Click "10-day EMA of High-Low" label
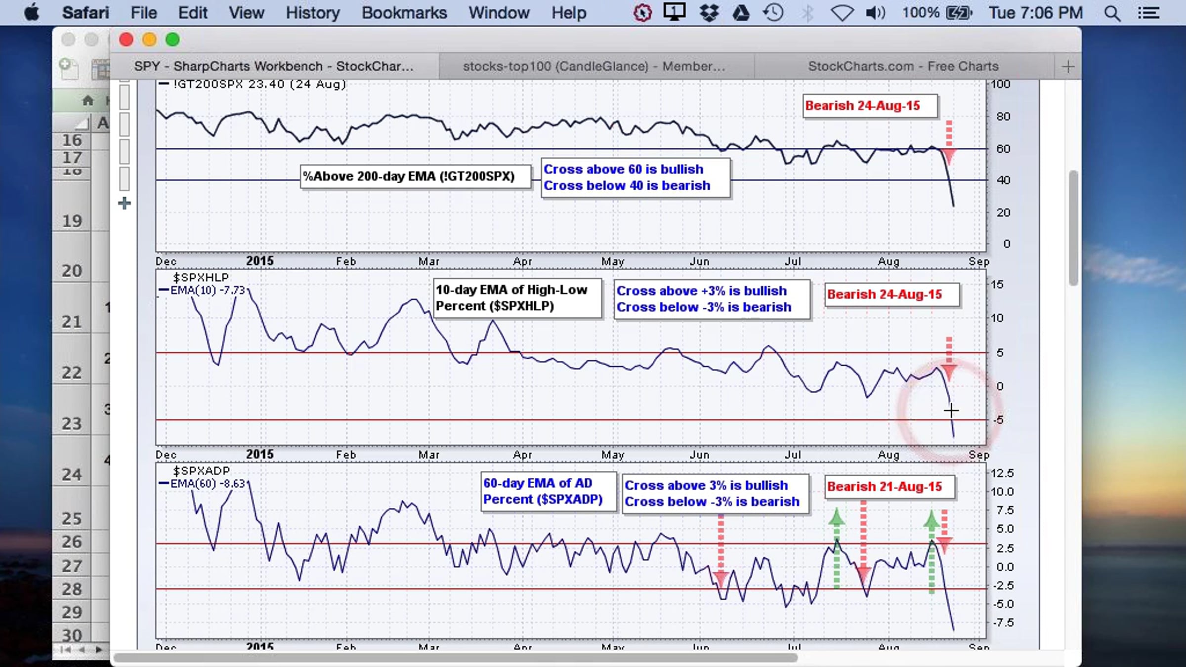 (511, 290)
